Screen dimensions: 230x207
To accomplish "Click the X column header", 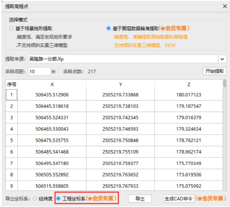I will click(52, 84).
